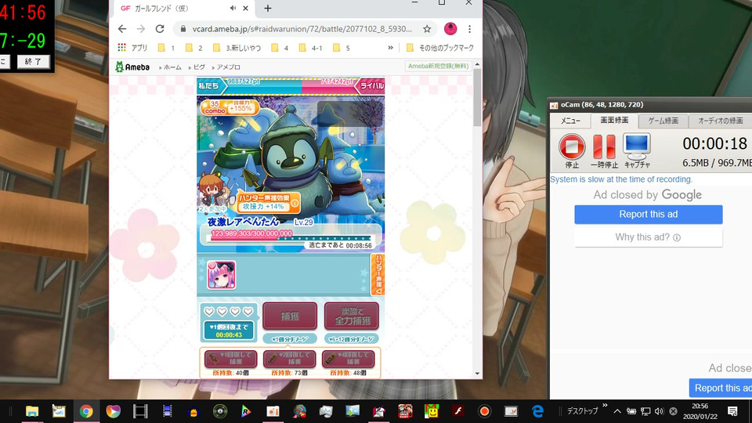Screen dimensions: 752x423
Task: Click film strip icon in taskbar
Action: point(140,411)
